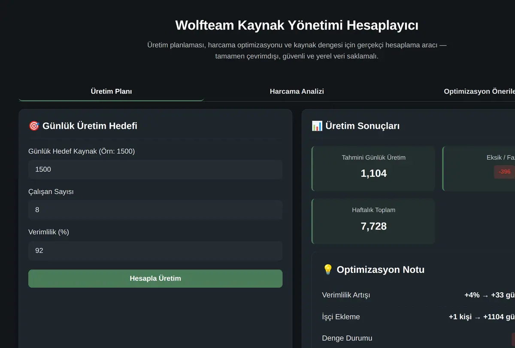This screenshot has height=348, width=515.
Task: Click the Haftalık Toplam card label
Action: tap(374, 210)
